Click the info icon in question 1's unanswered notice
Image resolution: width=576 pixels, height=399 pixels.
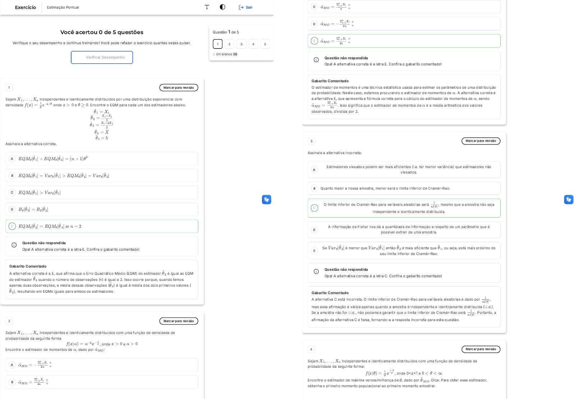[14, 245]
